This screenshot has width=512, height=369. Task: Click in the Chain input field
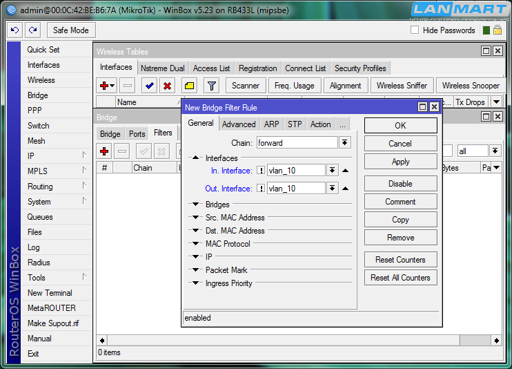[297, 142]
